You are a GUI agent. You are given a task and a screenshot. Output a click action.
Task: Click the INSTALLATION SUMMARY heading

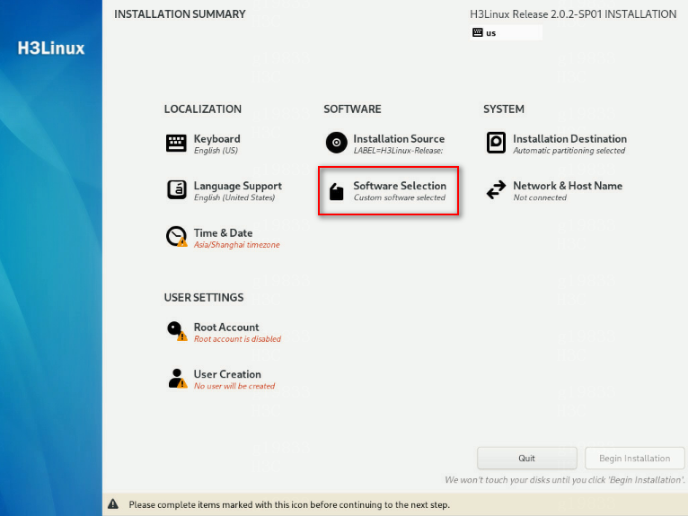(180, 14)
